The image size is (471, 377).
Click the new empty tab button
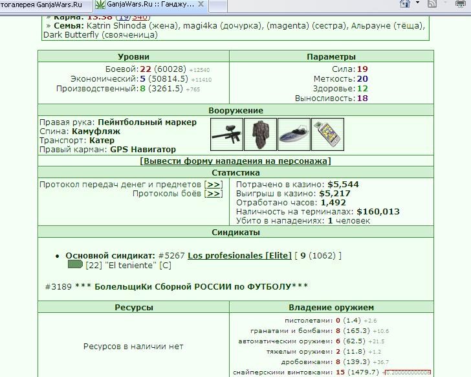tap(218, 6)
